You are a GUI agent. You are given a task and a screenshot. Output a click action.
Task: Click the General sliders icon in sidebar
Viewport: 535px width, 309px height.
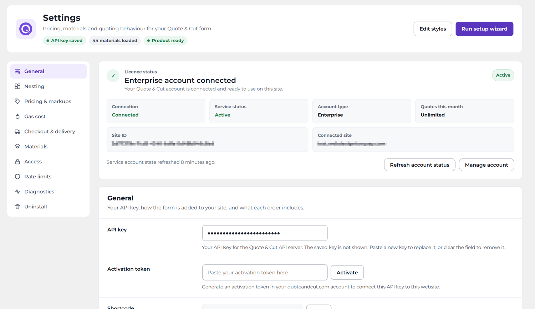coord(17,71)
